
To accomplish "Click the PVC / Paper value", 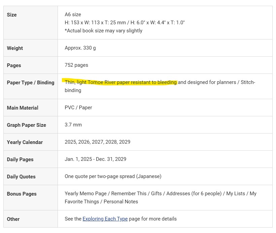I will coord(78,108).
